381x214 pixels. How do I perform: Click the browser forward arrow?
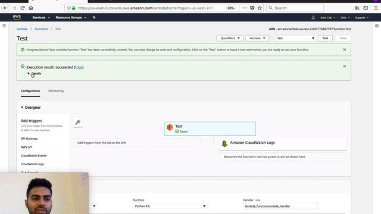pyautogui.click(x=14, y=8)
